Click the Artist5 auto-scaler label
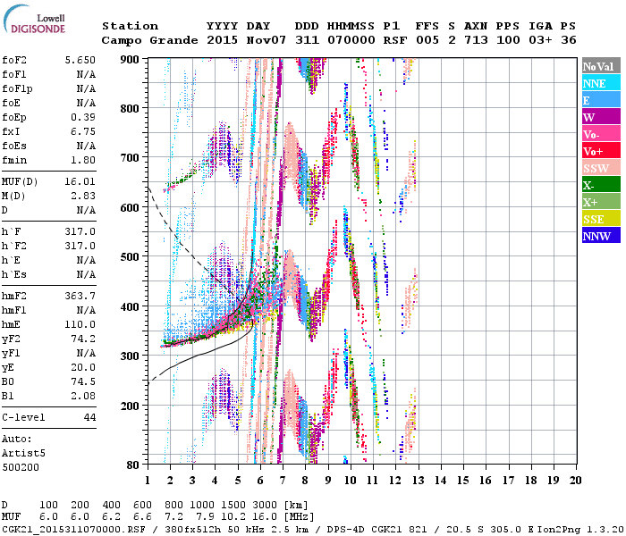The height and width of the screenshot is (536, 626). point(23,454)
